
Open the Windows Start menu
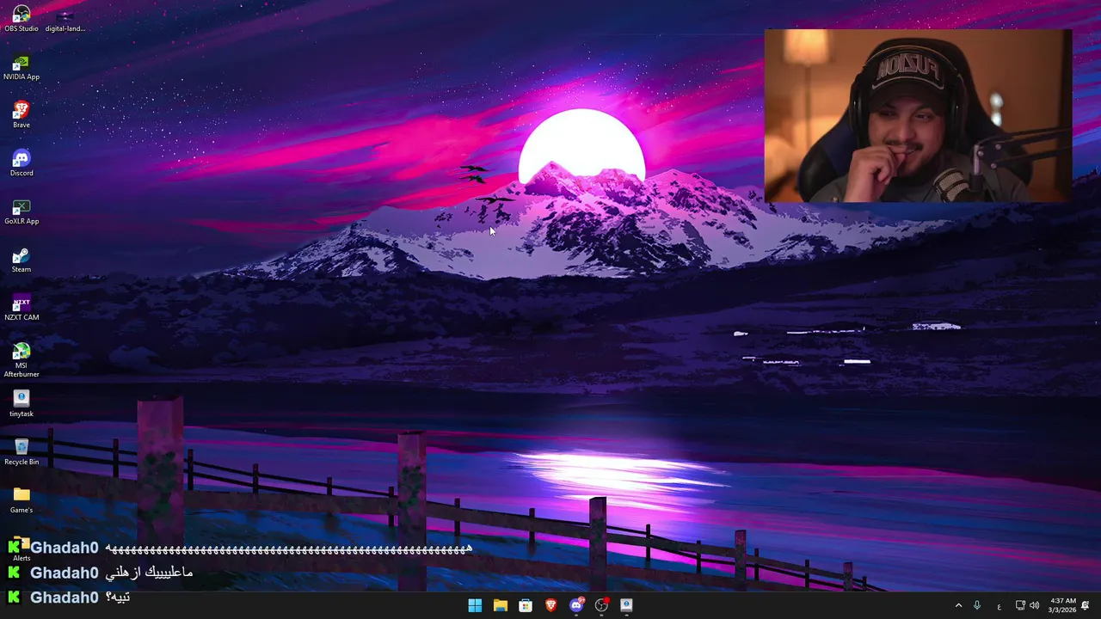tap(475, 605)
